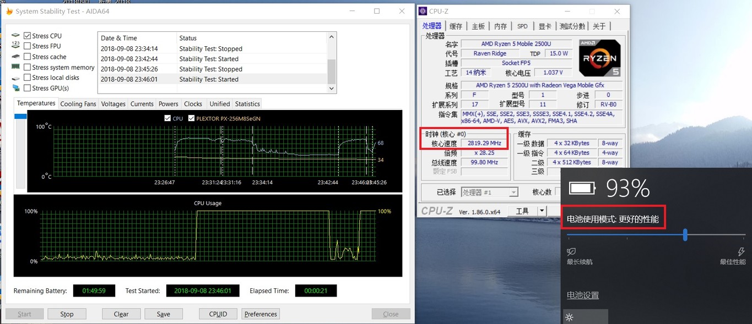Open the 工具 dropdown arrow in CPU-Z
The width and height of the screenshot is (752, 324).
(x=542, y=211)
